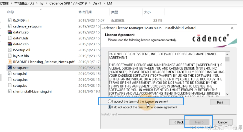
Task: Click the 2019/10/7 date of README pdf
Action: (x=90, y=62)
